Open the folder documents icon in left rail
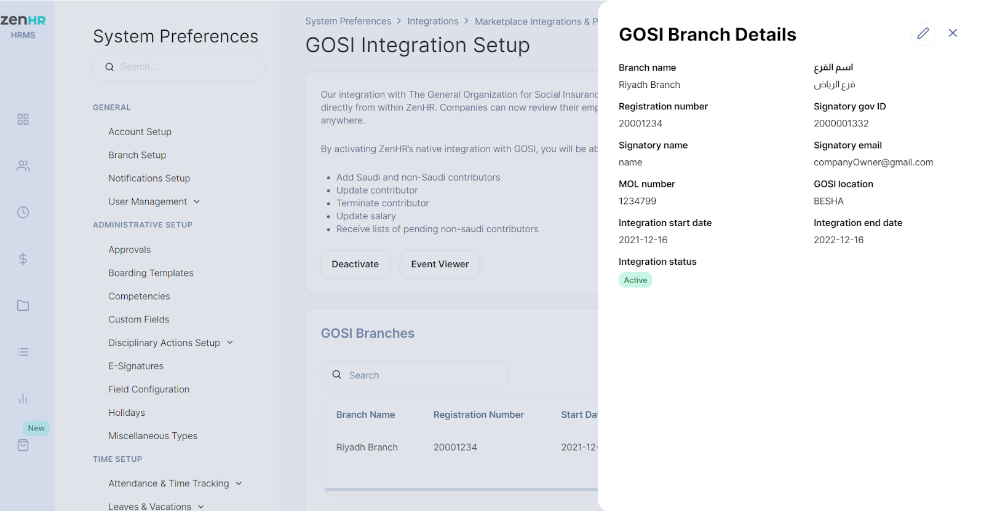 [x=23, y=305]
